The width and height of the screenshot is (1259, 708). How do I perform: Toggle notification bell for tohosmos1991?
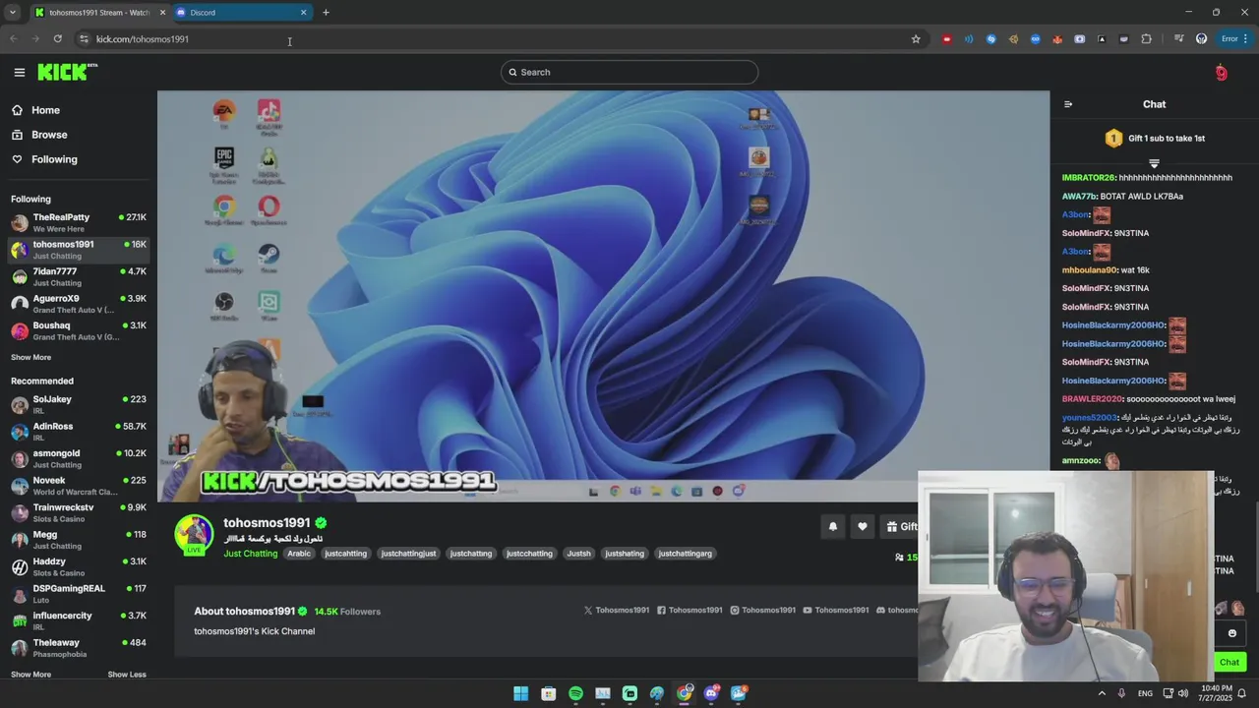[833, 526]
